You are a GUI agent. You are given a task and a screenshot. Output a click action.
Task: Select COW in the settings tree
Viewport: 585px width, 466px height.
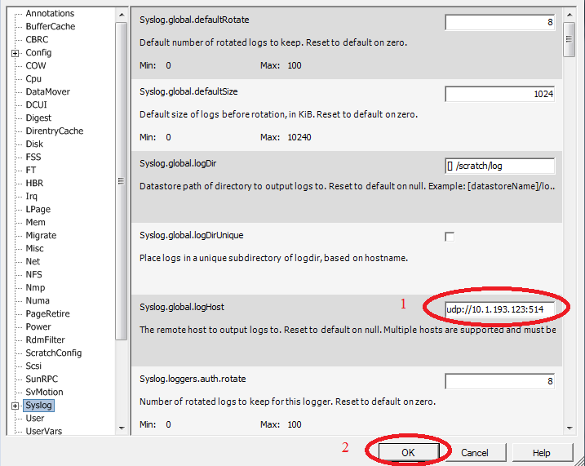(36, 65)
